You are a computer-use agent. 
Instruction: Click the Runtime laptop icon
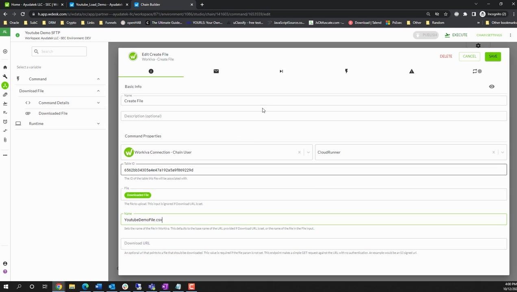pyautogui.click(x=18, y=124)
